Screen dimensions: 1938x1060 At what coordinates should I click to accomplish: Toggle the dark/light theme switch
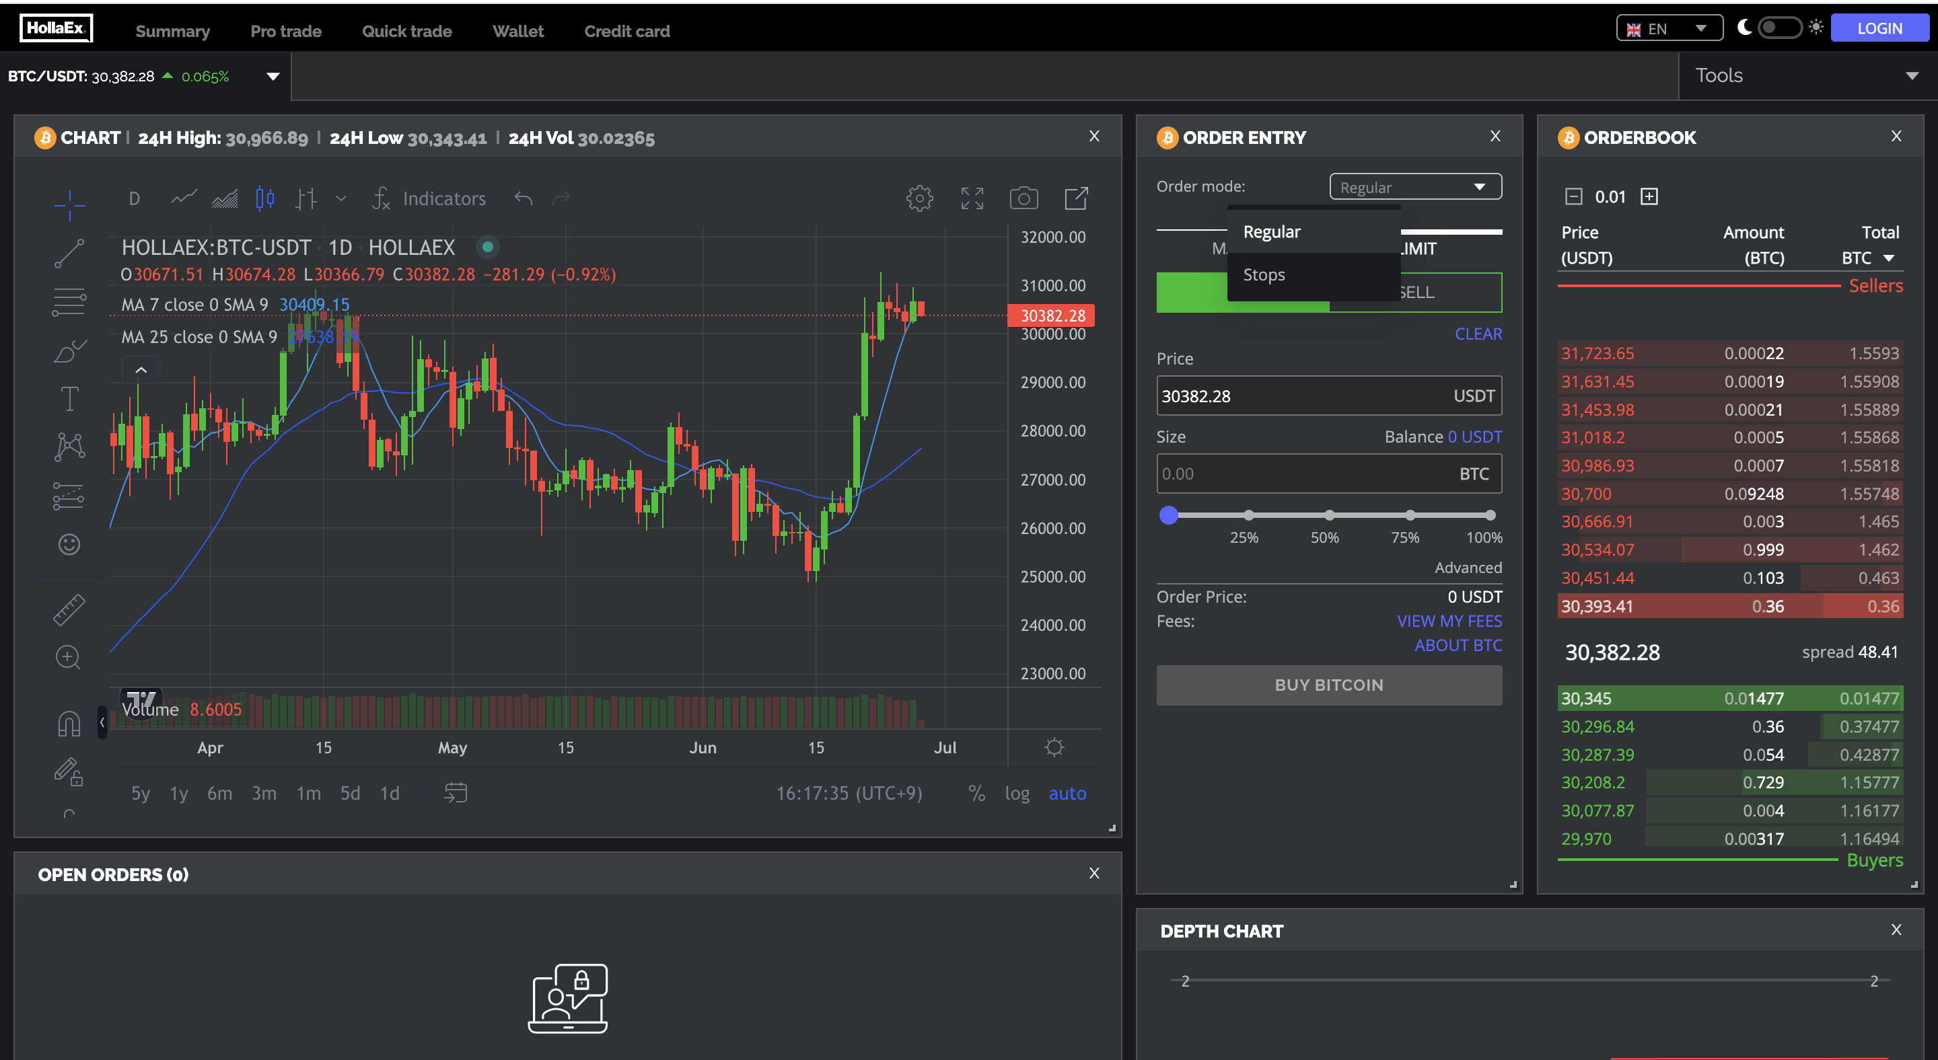click(x=1779, y=28)
